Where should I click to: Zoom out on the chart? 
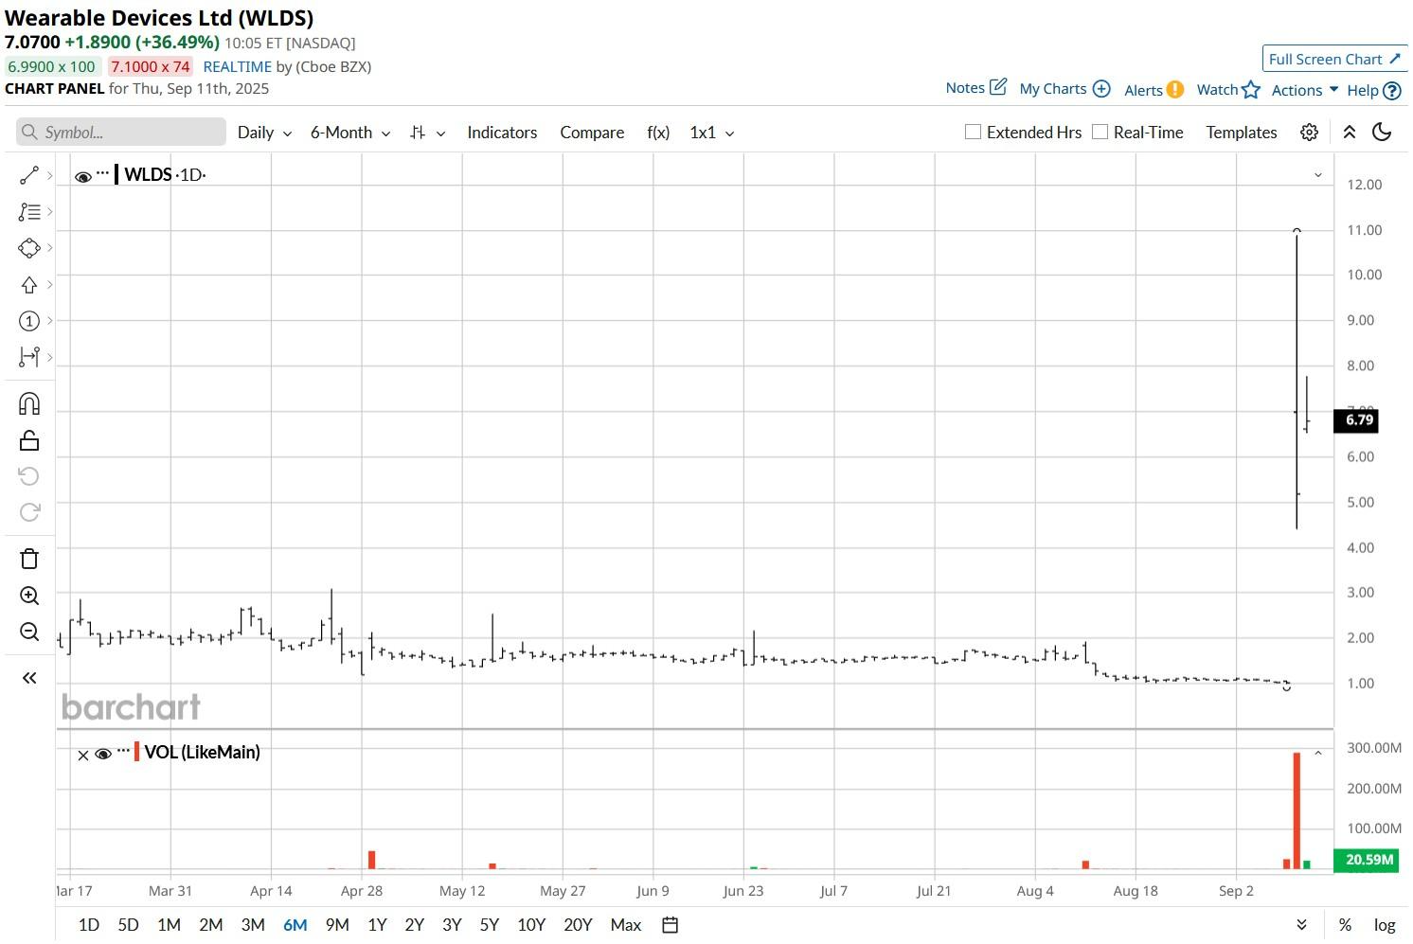29,632
